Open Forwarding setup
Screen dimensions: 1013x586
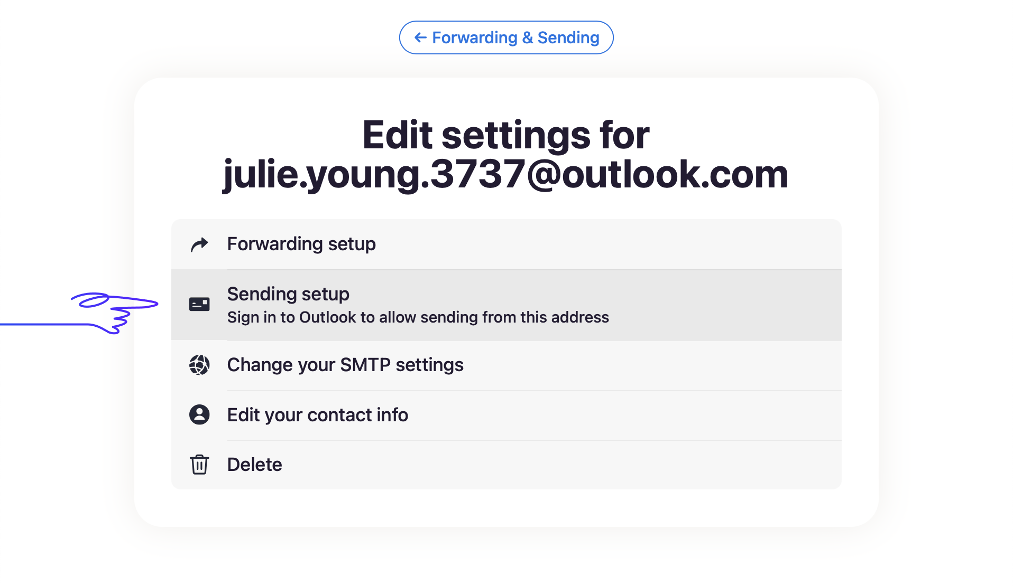pos(506,244)
